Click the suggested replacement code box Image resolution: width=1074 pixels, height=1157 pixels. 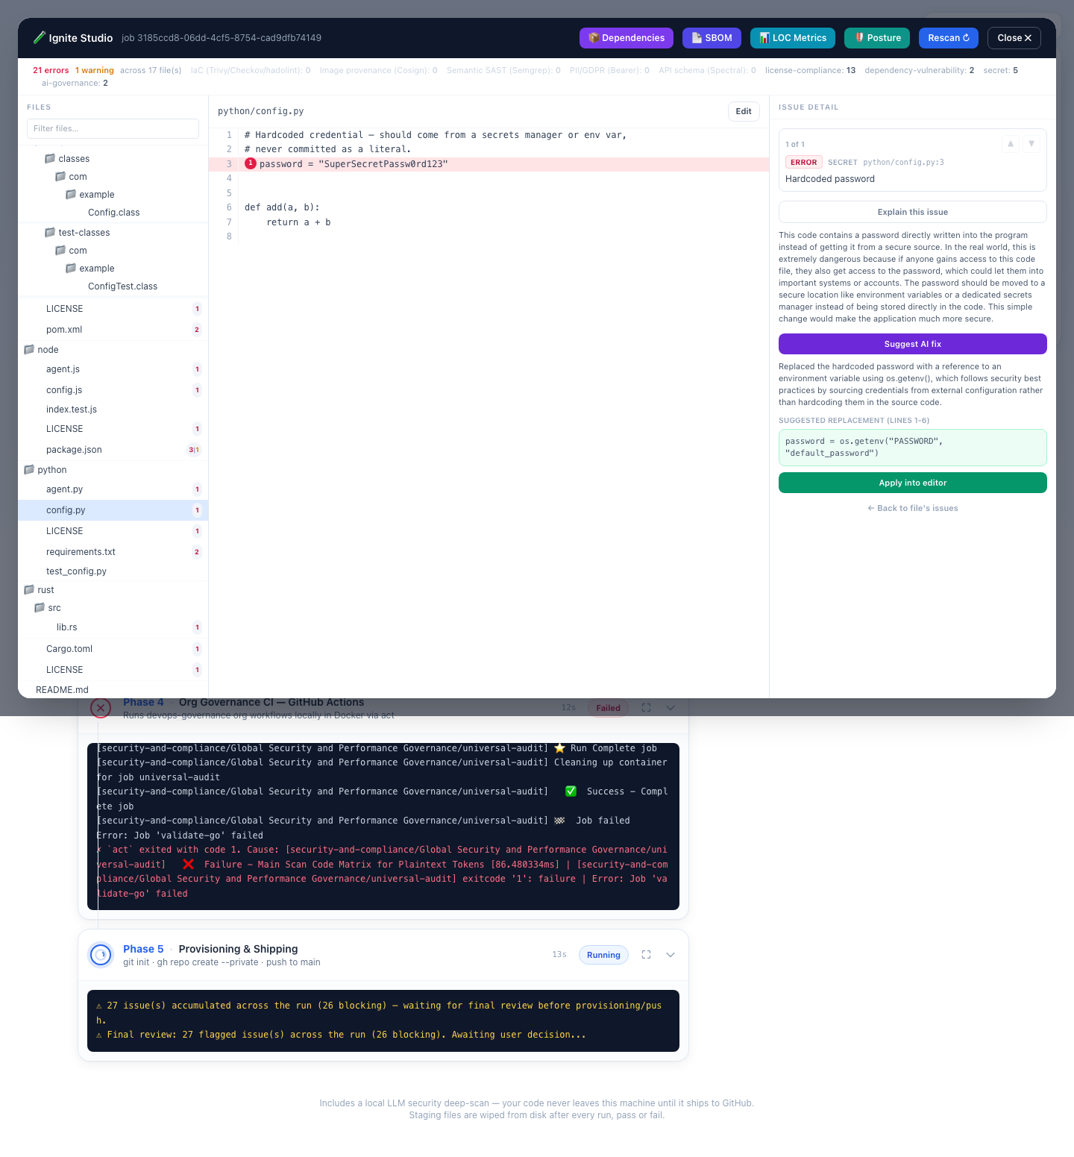coord(913,448)
